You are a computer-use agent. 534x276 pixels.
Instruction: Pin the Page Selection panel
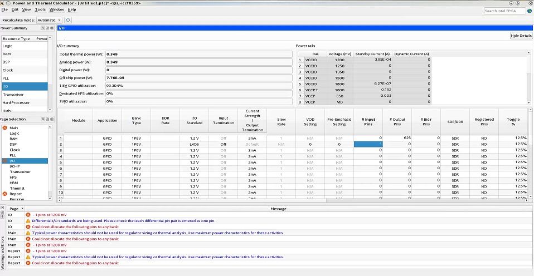[x=43, y=119]
